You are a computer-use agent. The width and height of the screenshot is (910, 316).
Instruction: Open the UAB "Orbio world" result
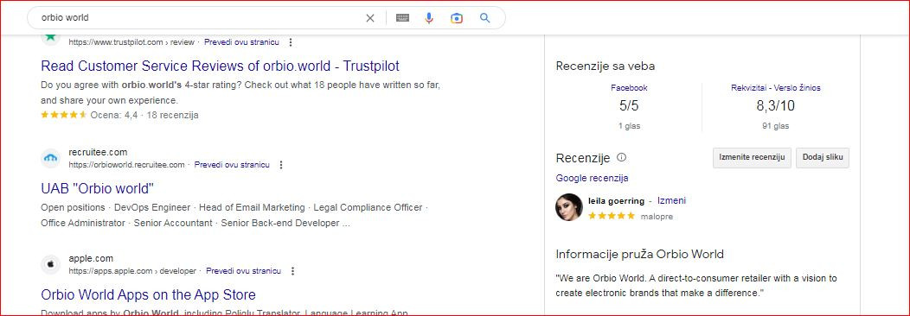(x=98, y=189)
